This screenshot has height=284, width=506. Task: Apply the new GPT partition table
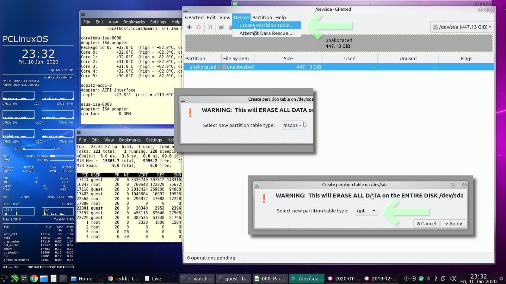coord(453,223)
